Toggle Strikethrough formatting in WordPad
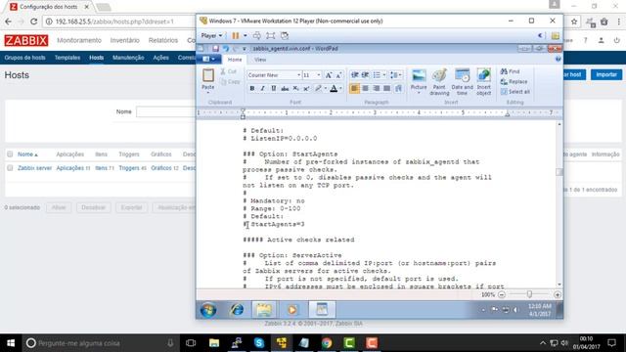 (x=285, y=88)
